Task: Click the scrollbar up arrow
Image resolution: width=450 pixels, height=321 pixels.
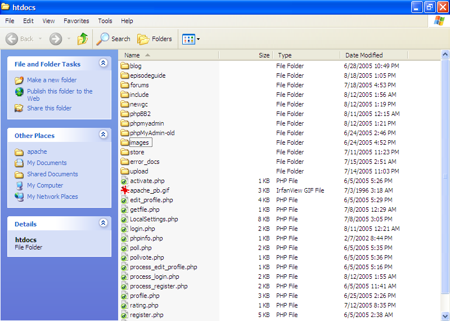Action: [x=445, y=54]
